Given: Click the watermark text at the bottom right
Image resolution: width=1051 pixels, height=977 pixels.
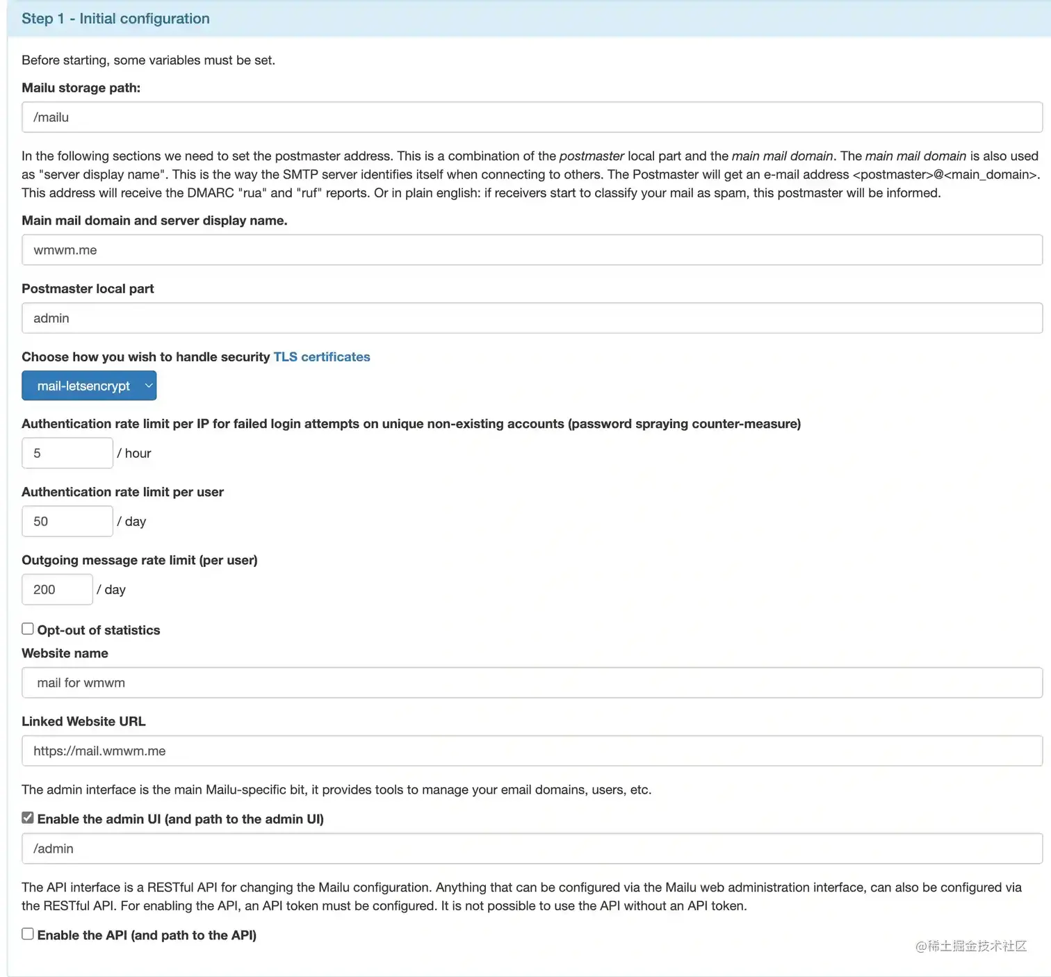Looking at the screenshot, I should (x=971, y=946).
